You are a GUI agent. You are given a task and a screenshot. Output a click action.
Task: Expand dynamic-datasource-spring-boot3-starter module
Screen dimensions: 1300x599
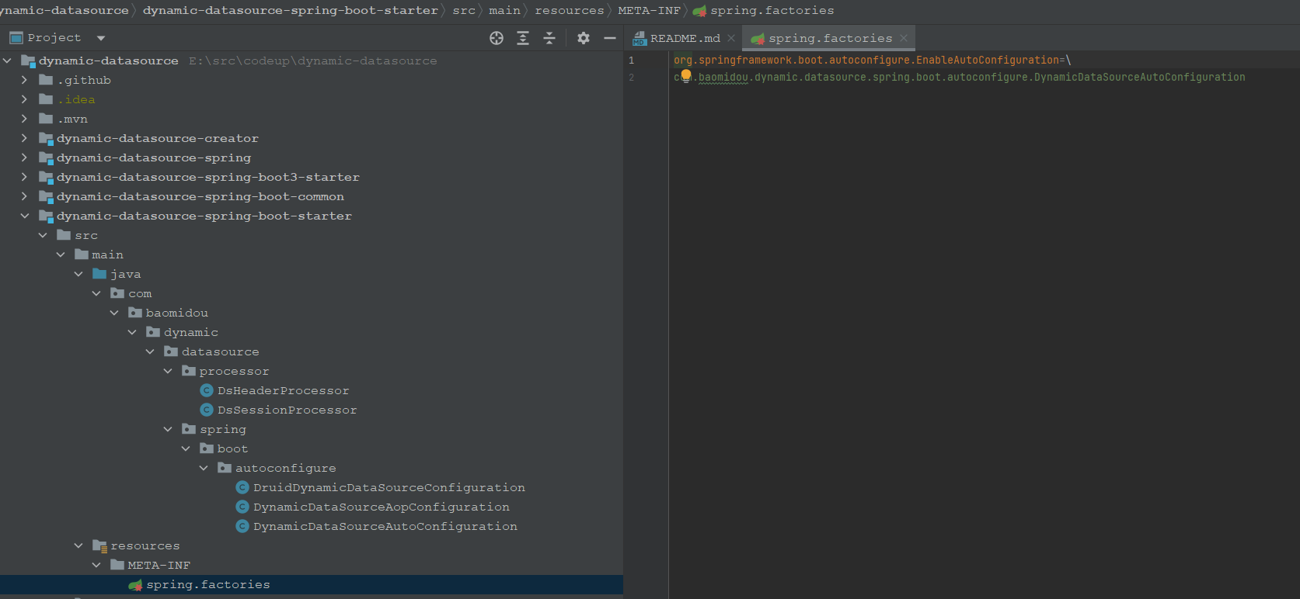pos(24,177)
